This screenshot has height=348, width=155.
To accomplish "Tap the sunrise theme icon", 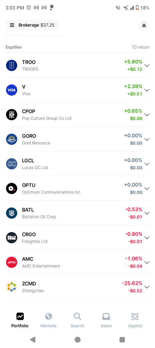I will 144,25.
